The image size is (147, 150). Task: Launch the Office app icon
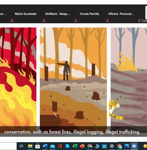[60, 146]
